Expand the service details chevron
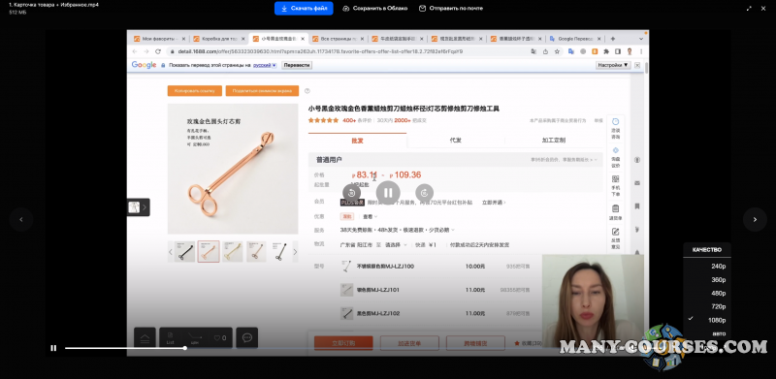The width and height of the screenshot is (776, 379). pos(453,230)
